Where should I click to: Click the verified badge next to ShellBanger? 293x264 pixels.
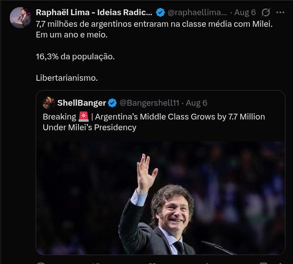pyautogui.click(x=112, y=103)
